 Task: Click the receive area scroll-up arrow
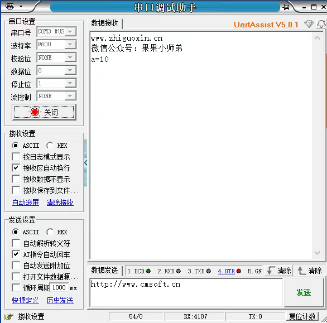pyautogui.click(x=317, y=38)
